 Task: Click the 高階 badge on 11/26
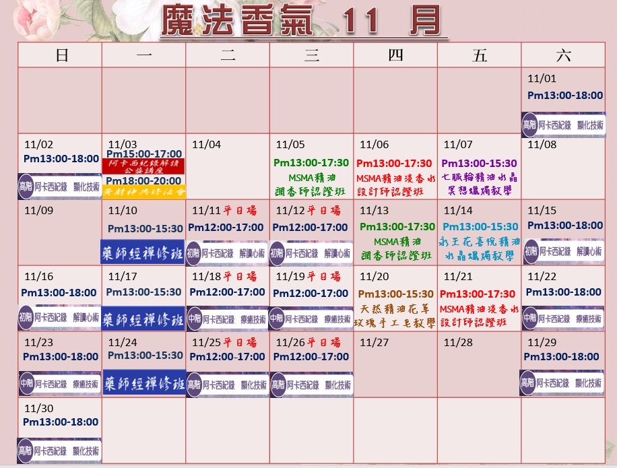click(x=278, y=385)
